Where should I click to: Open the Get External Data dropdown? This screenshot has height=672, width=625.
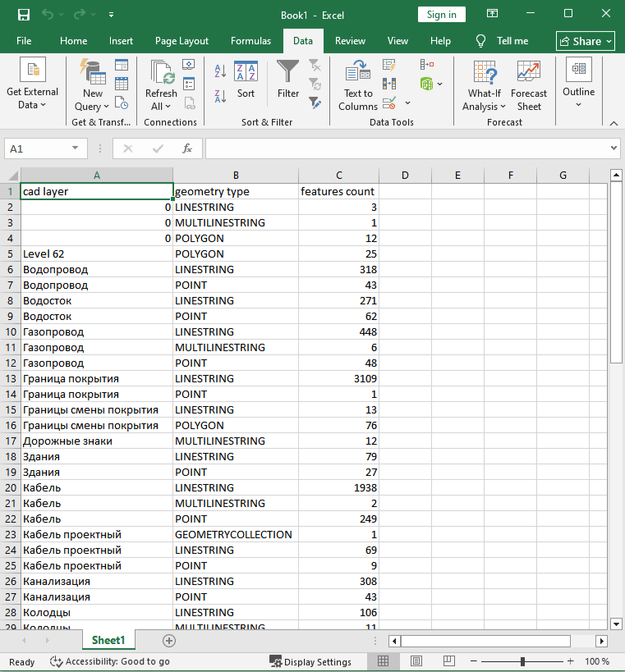[x=33, y=85]
